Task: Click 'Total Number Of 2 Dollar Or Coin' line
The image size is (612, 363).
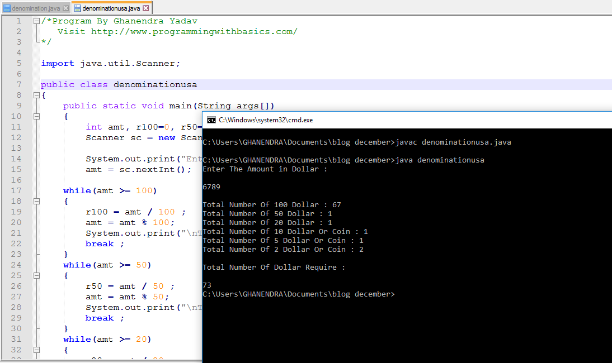Action: click(283, 250)
